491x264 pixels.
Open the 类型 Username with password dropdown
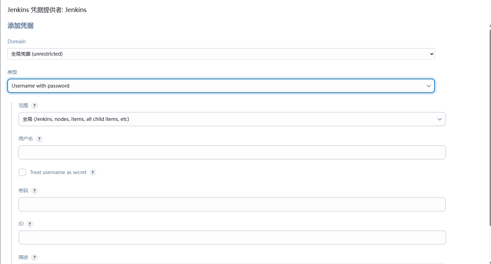(x=221, y=86)
